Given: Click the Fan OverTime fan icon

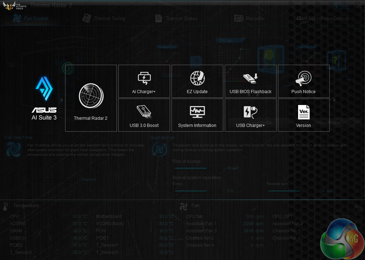Looking at the screenshot, I should pos(14,149).
